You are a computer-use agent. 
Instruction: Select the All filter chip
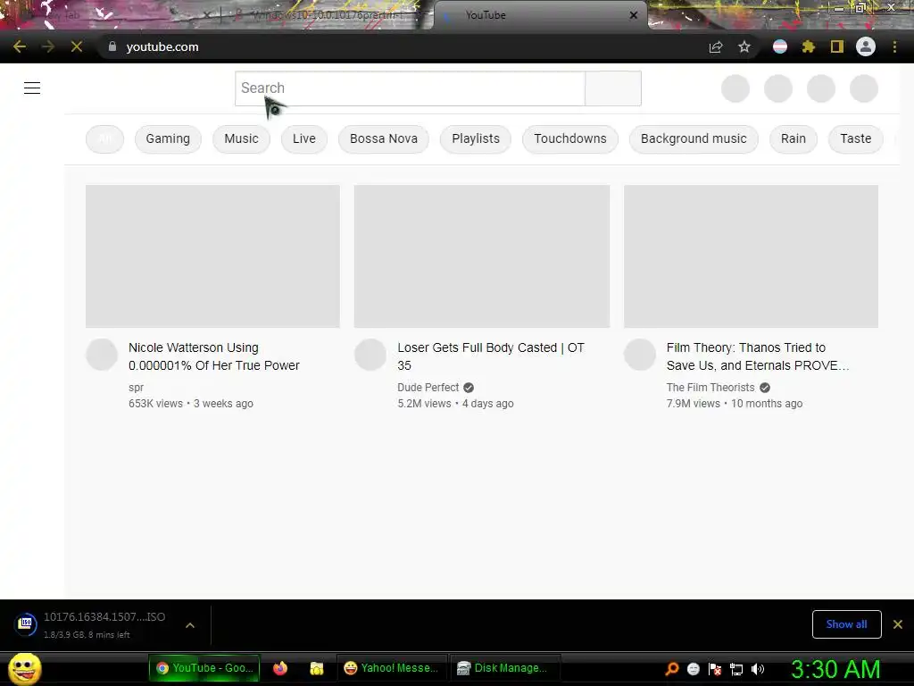point(105,138)
